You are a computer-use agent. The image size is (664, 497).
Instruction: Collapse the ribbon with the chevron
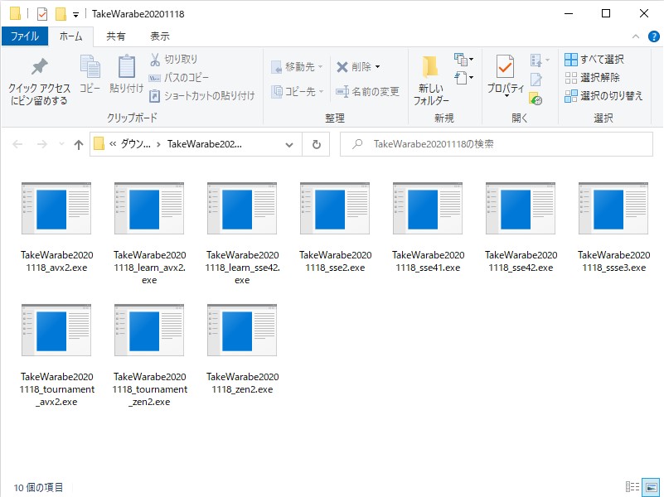[636, 36]
